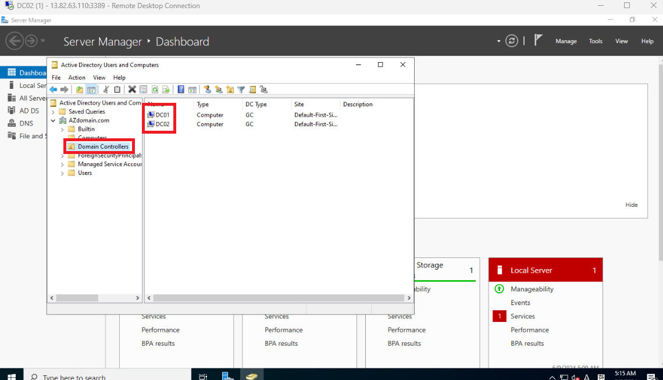Create a new user with toolbar icon

pyautogui.click(x=207, y=89)
